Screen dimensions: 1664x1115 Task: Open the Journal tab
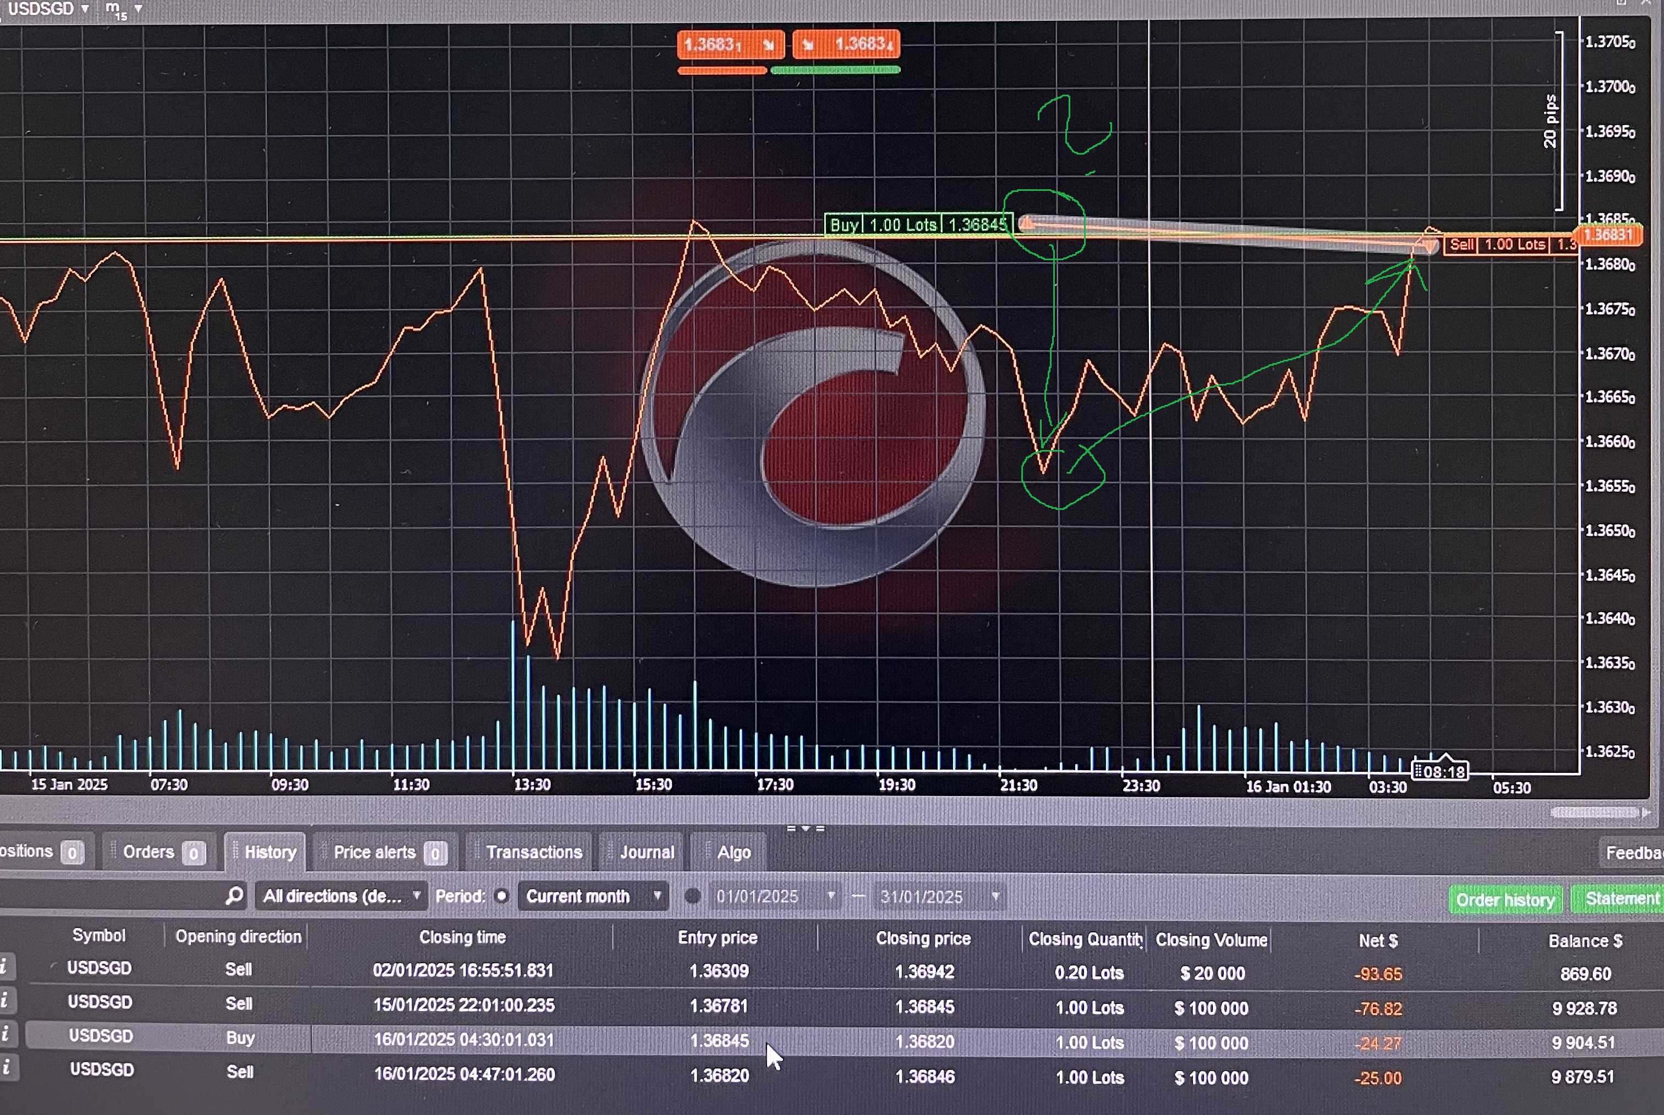coord(642,852)
